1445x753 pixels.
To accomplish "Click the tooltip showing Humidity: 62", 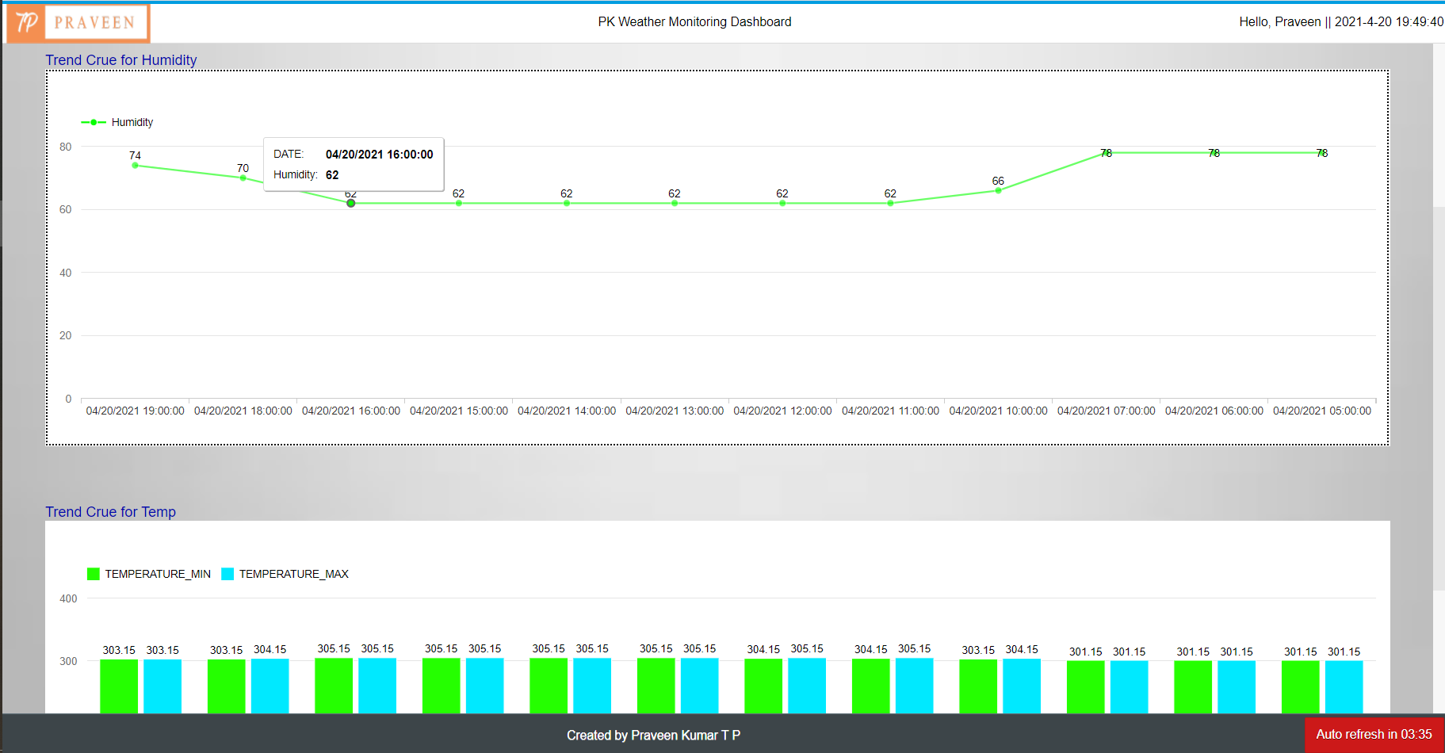I will point(354,164).
